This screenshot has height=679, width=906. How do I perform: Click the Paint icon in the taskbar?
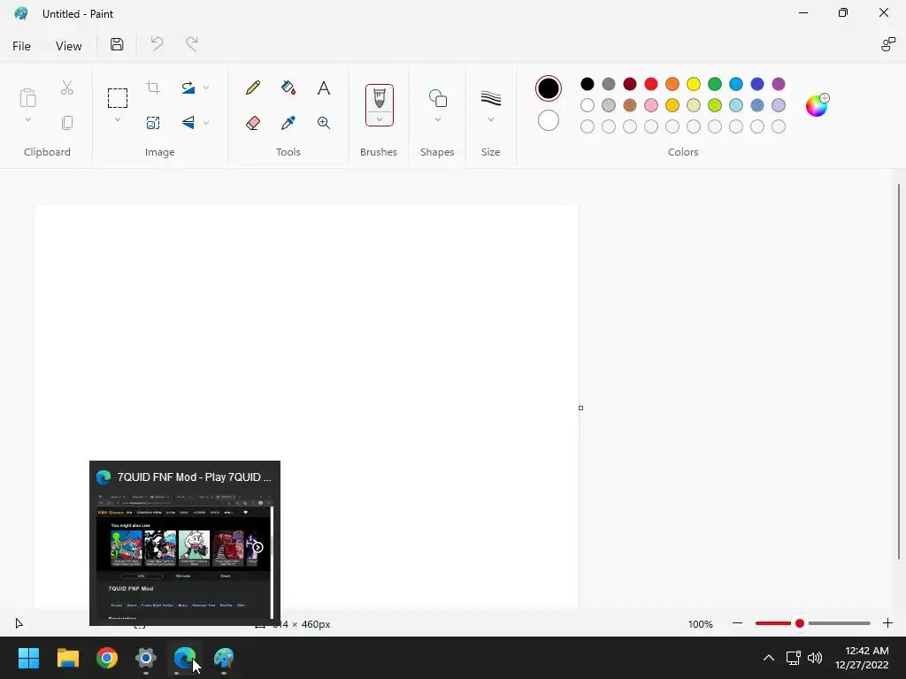tap(224, 658)
